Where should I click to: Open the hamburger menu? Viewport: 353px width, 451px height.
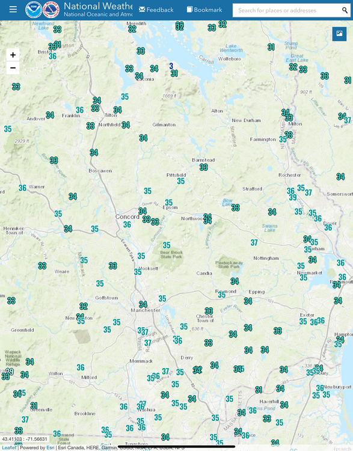(13, 10)
